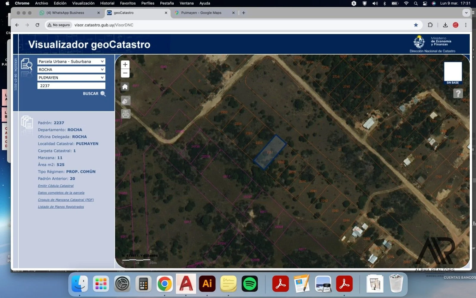Expand the Parcela Urbana - Suburbana dropdown
476x298 pixels.
(71, 61)
